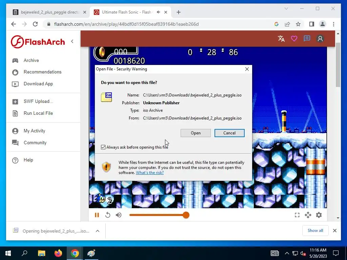Click the Archive gamepad icon
Viewport: 347px width, 260px height.
(x=15, y=61)
